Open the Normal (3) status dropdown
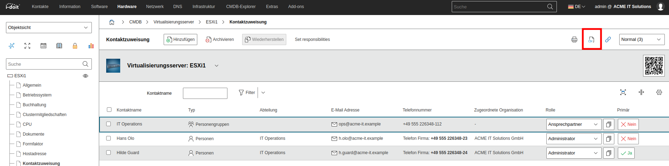This screenshot has width=669, height=166. (x=641, y=39)
